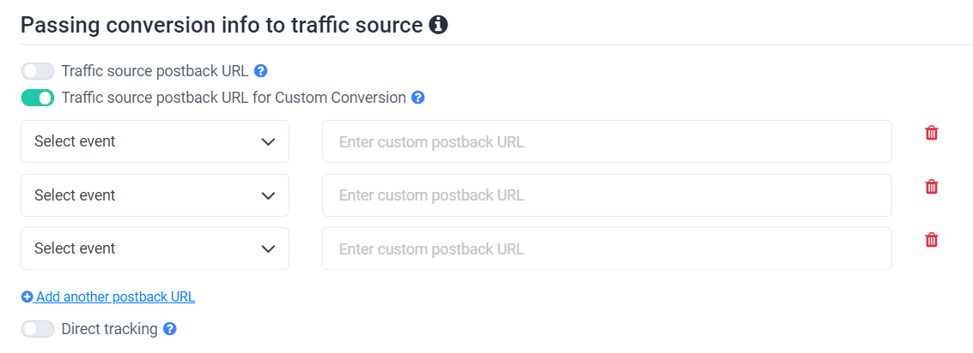Open the first Select event dropdown
The height and width of the screenshot is (353, 973).
click(x=155, y=141)
